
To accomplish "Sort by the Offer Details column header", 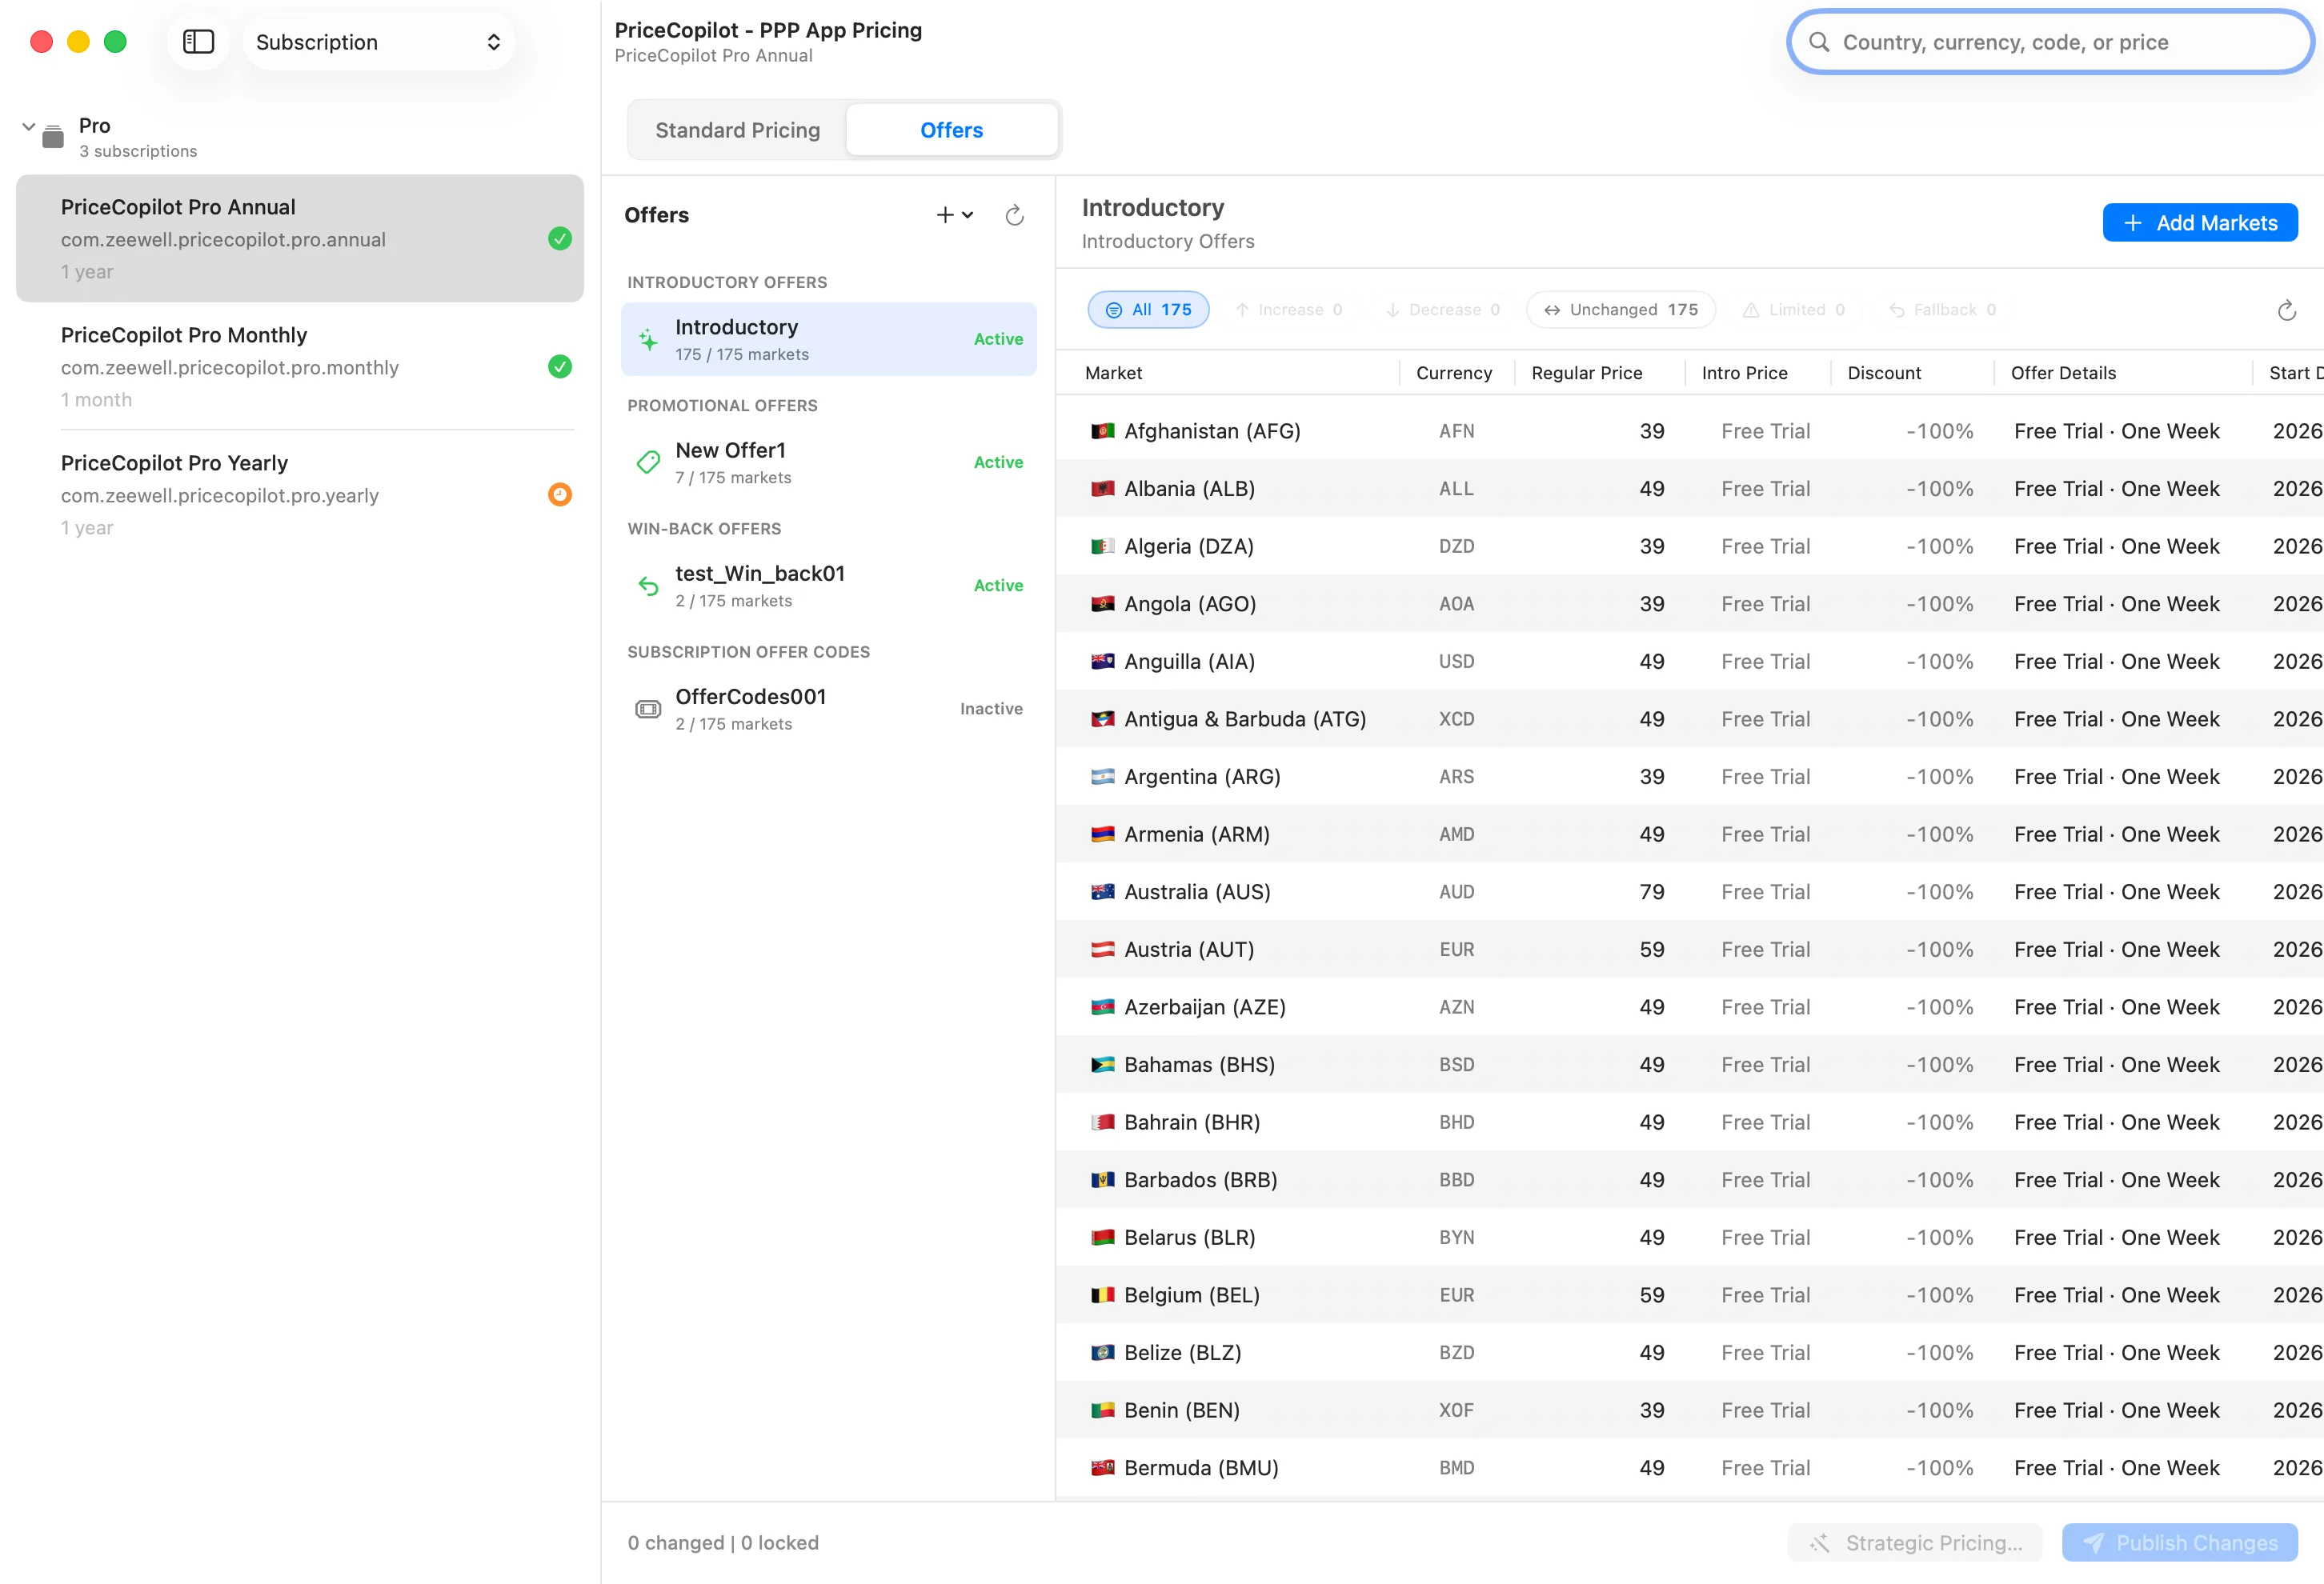I will 2063,373.
